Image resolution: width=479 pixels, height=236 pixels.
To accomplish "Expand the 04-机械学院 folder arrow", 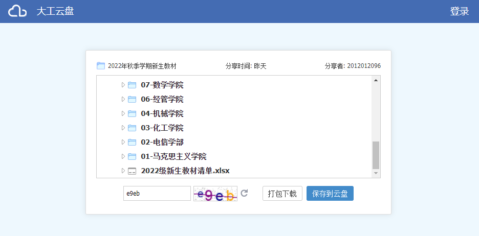I will click(123, 113).
